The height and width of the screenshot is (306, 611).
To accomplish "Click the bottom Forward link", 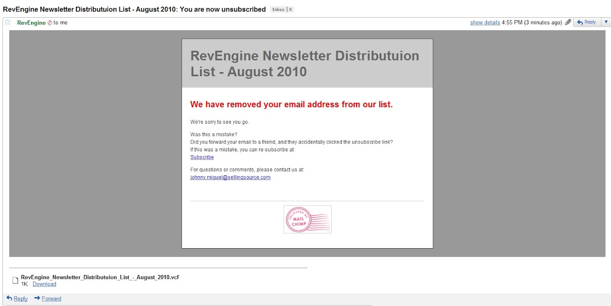I will point(52,299).
